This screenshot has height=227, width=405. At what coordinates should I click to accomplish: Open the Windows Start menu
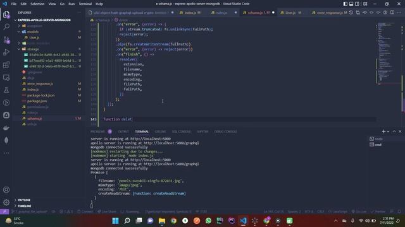pyautogui.click(x=115, y=221)
